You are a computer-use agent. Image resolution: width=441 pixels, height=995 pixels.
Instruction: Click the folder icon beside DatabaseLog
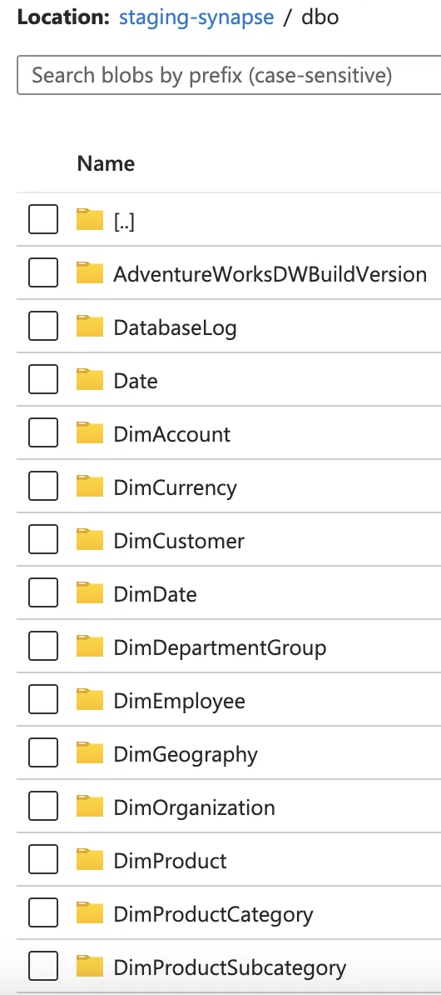pos(89,326)
